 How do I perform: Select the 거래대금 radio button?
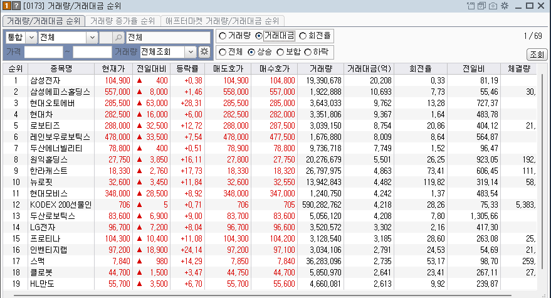pos(259,36)
